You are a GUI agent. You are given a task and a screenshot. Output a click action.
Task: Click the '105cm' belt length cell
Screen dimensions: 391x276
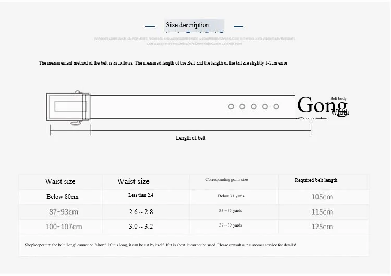322,197
